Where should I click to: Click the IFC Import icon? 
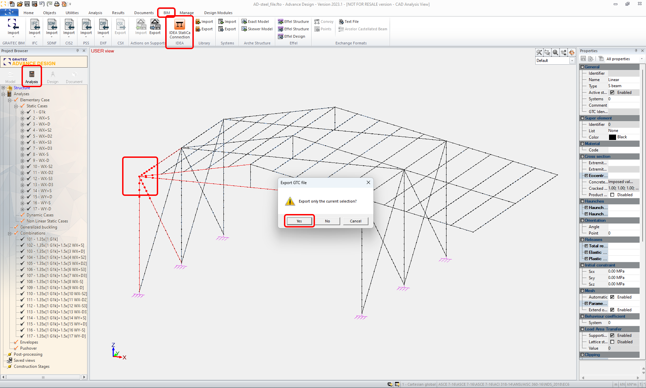(x=35, y=25)
